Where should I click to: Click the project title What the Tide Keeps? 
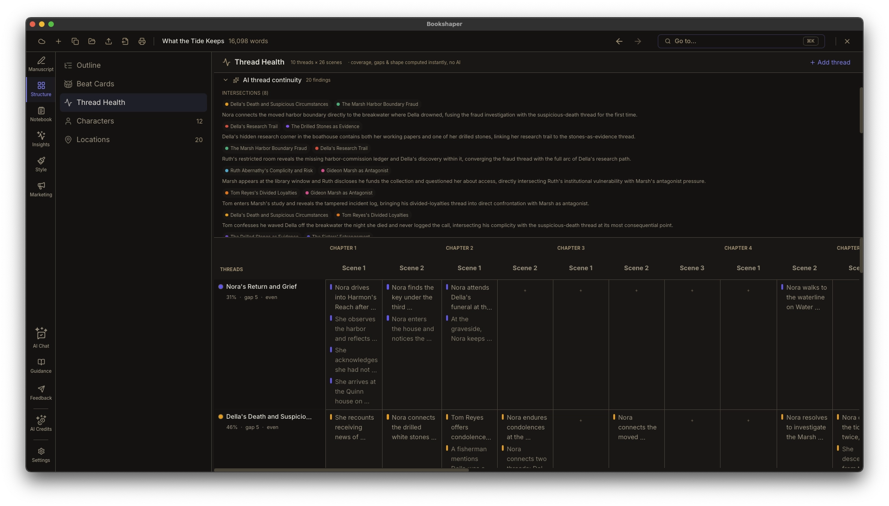(193, 41)
